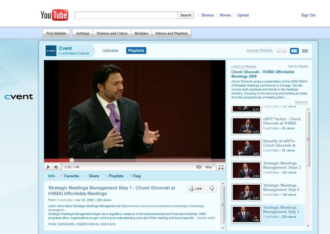This screenshot has height=234, width=330.
Task: Flag the video
Action: tap(137, 176)
